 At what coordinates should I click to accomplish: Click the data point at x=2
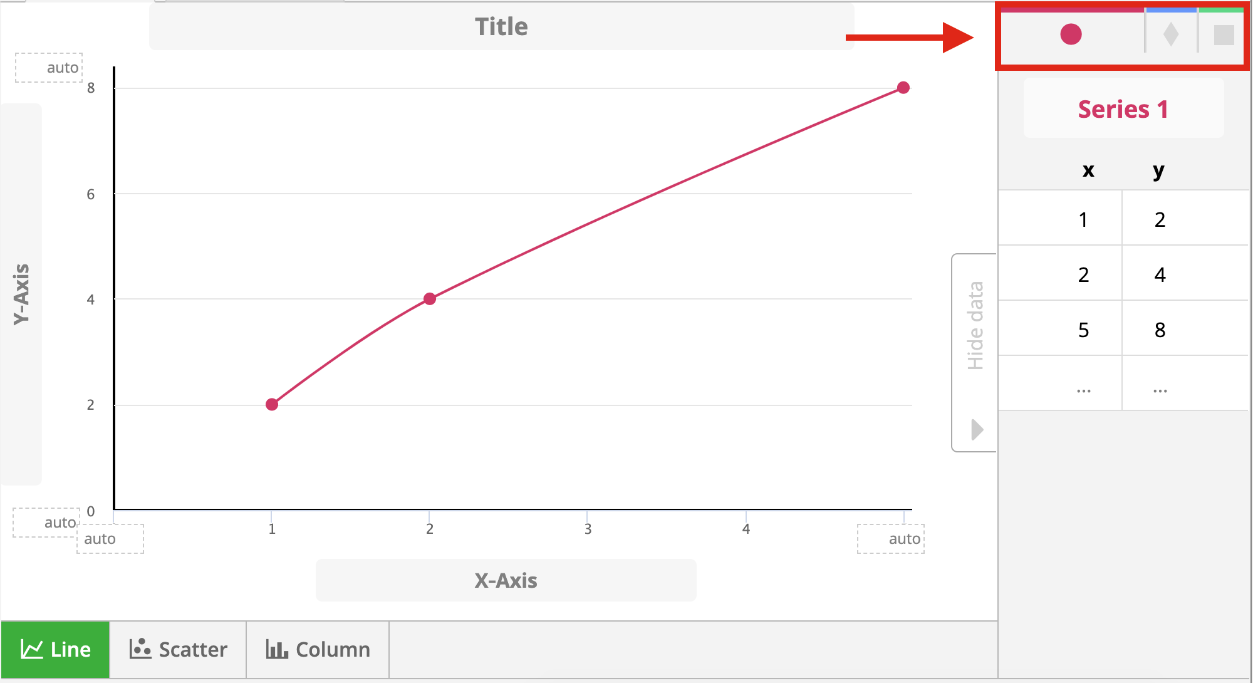(429, 299)
